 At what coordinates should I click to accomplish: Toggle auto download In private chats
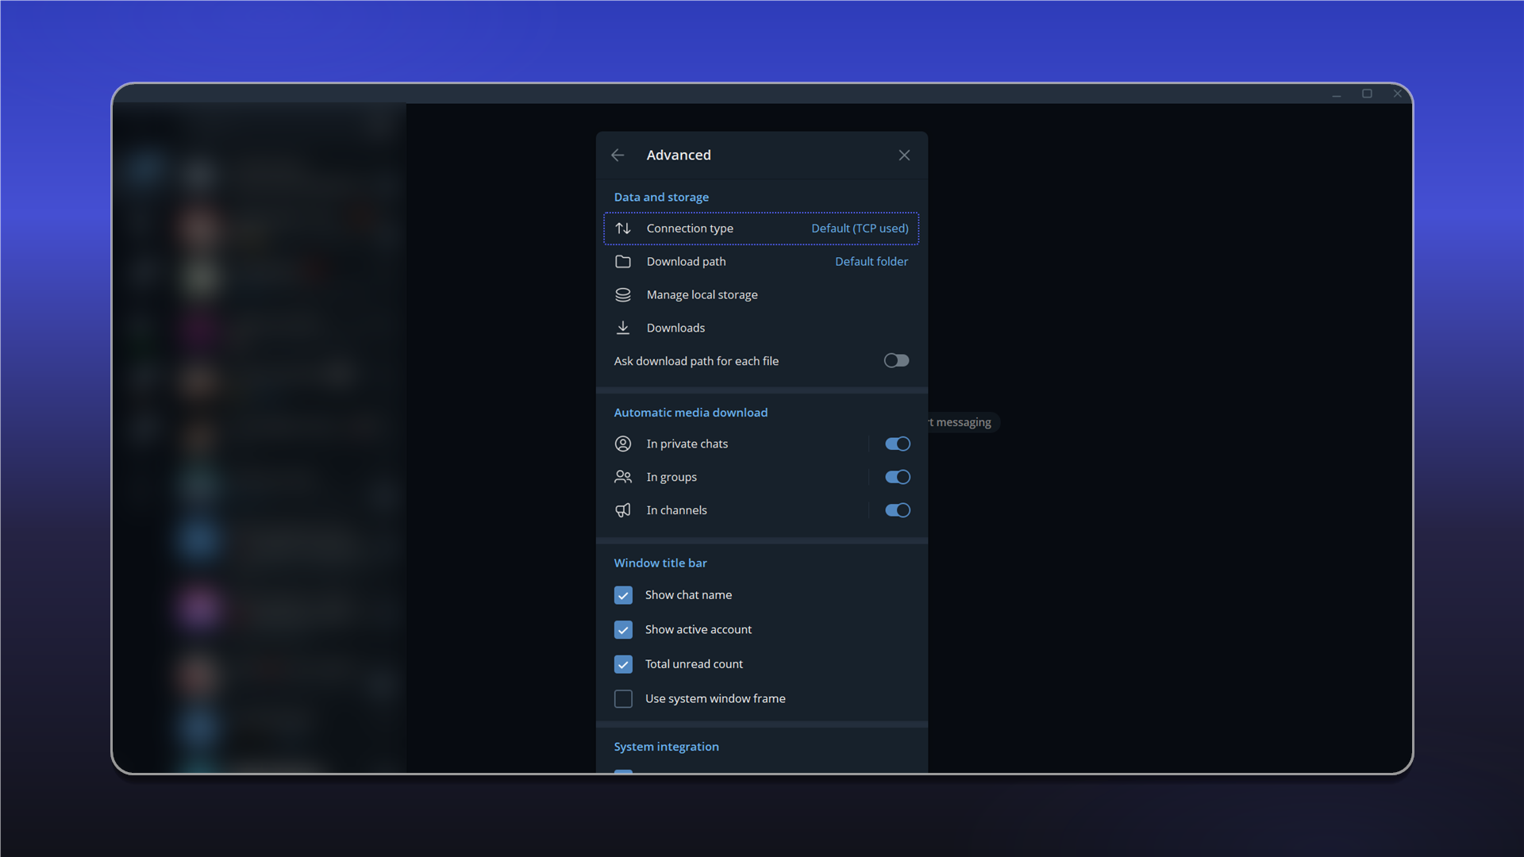click(898, 444)
